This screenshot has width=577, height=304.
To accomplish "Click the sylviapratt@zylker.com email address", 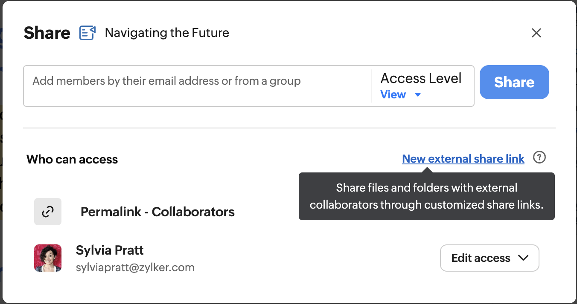I will pos(135,267).
